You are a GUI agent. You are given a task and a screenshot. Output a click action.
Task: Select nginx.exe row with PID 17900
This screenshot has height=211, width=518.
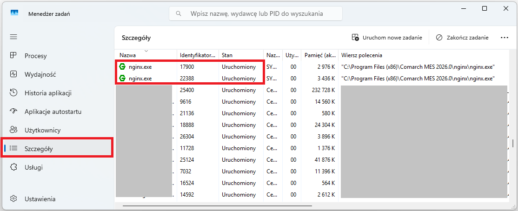pyautogui.click(x=312, y=67)
